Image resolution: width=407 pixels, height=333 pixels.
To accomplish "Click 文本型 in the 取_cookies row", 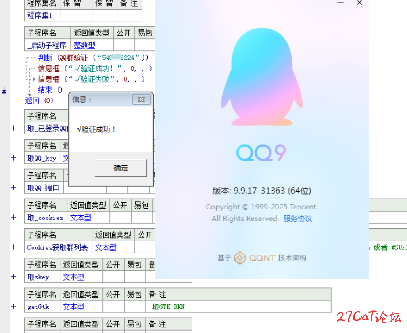I will pos(81,218).
